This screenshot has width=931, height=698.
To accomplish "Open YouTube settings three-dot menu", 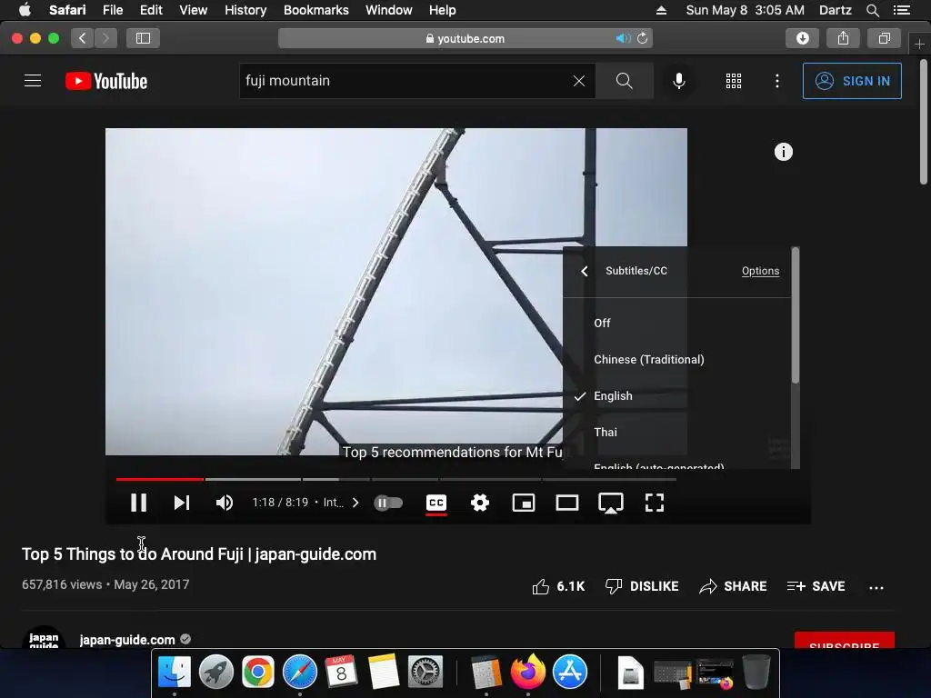I will [x=776, y=81].
